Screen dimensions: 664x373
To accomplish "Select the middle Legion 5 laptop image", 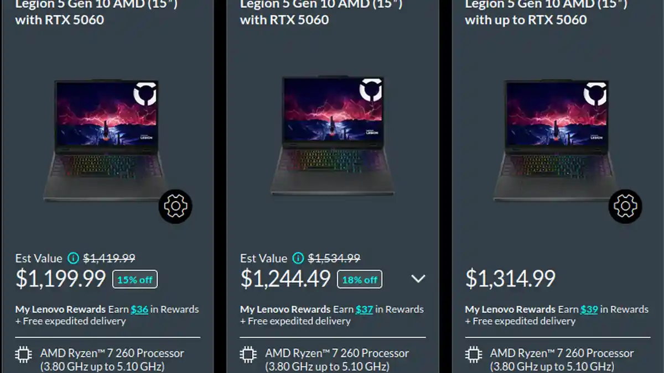I will [x=332, y=135].
